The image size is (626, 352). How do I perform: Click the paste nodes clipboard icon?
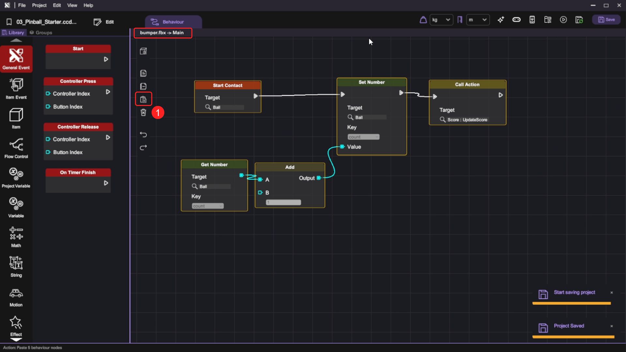143,99
